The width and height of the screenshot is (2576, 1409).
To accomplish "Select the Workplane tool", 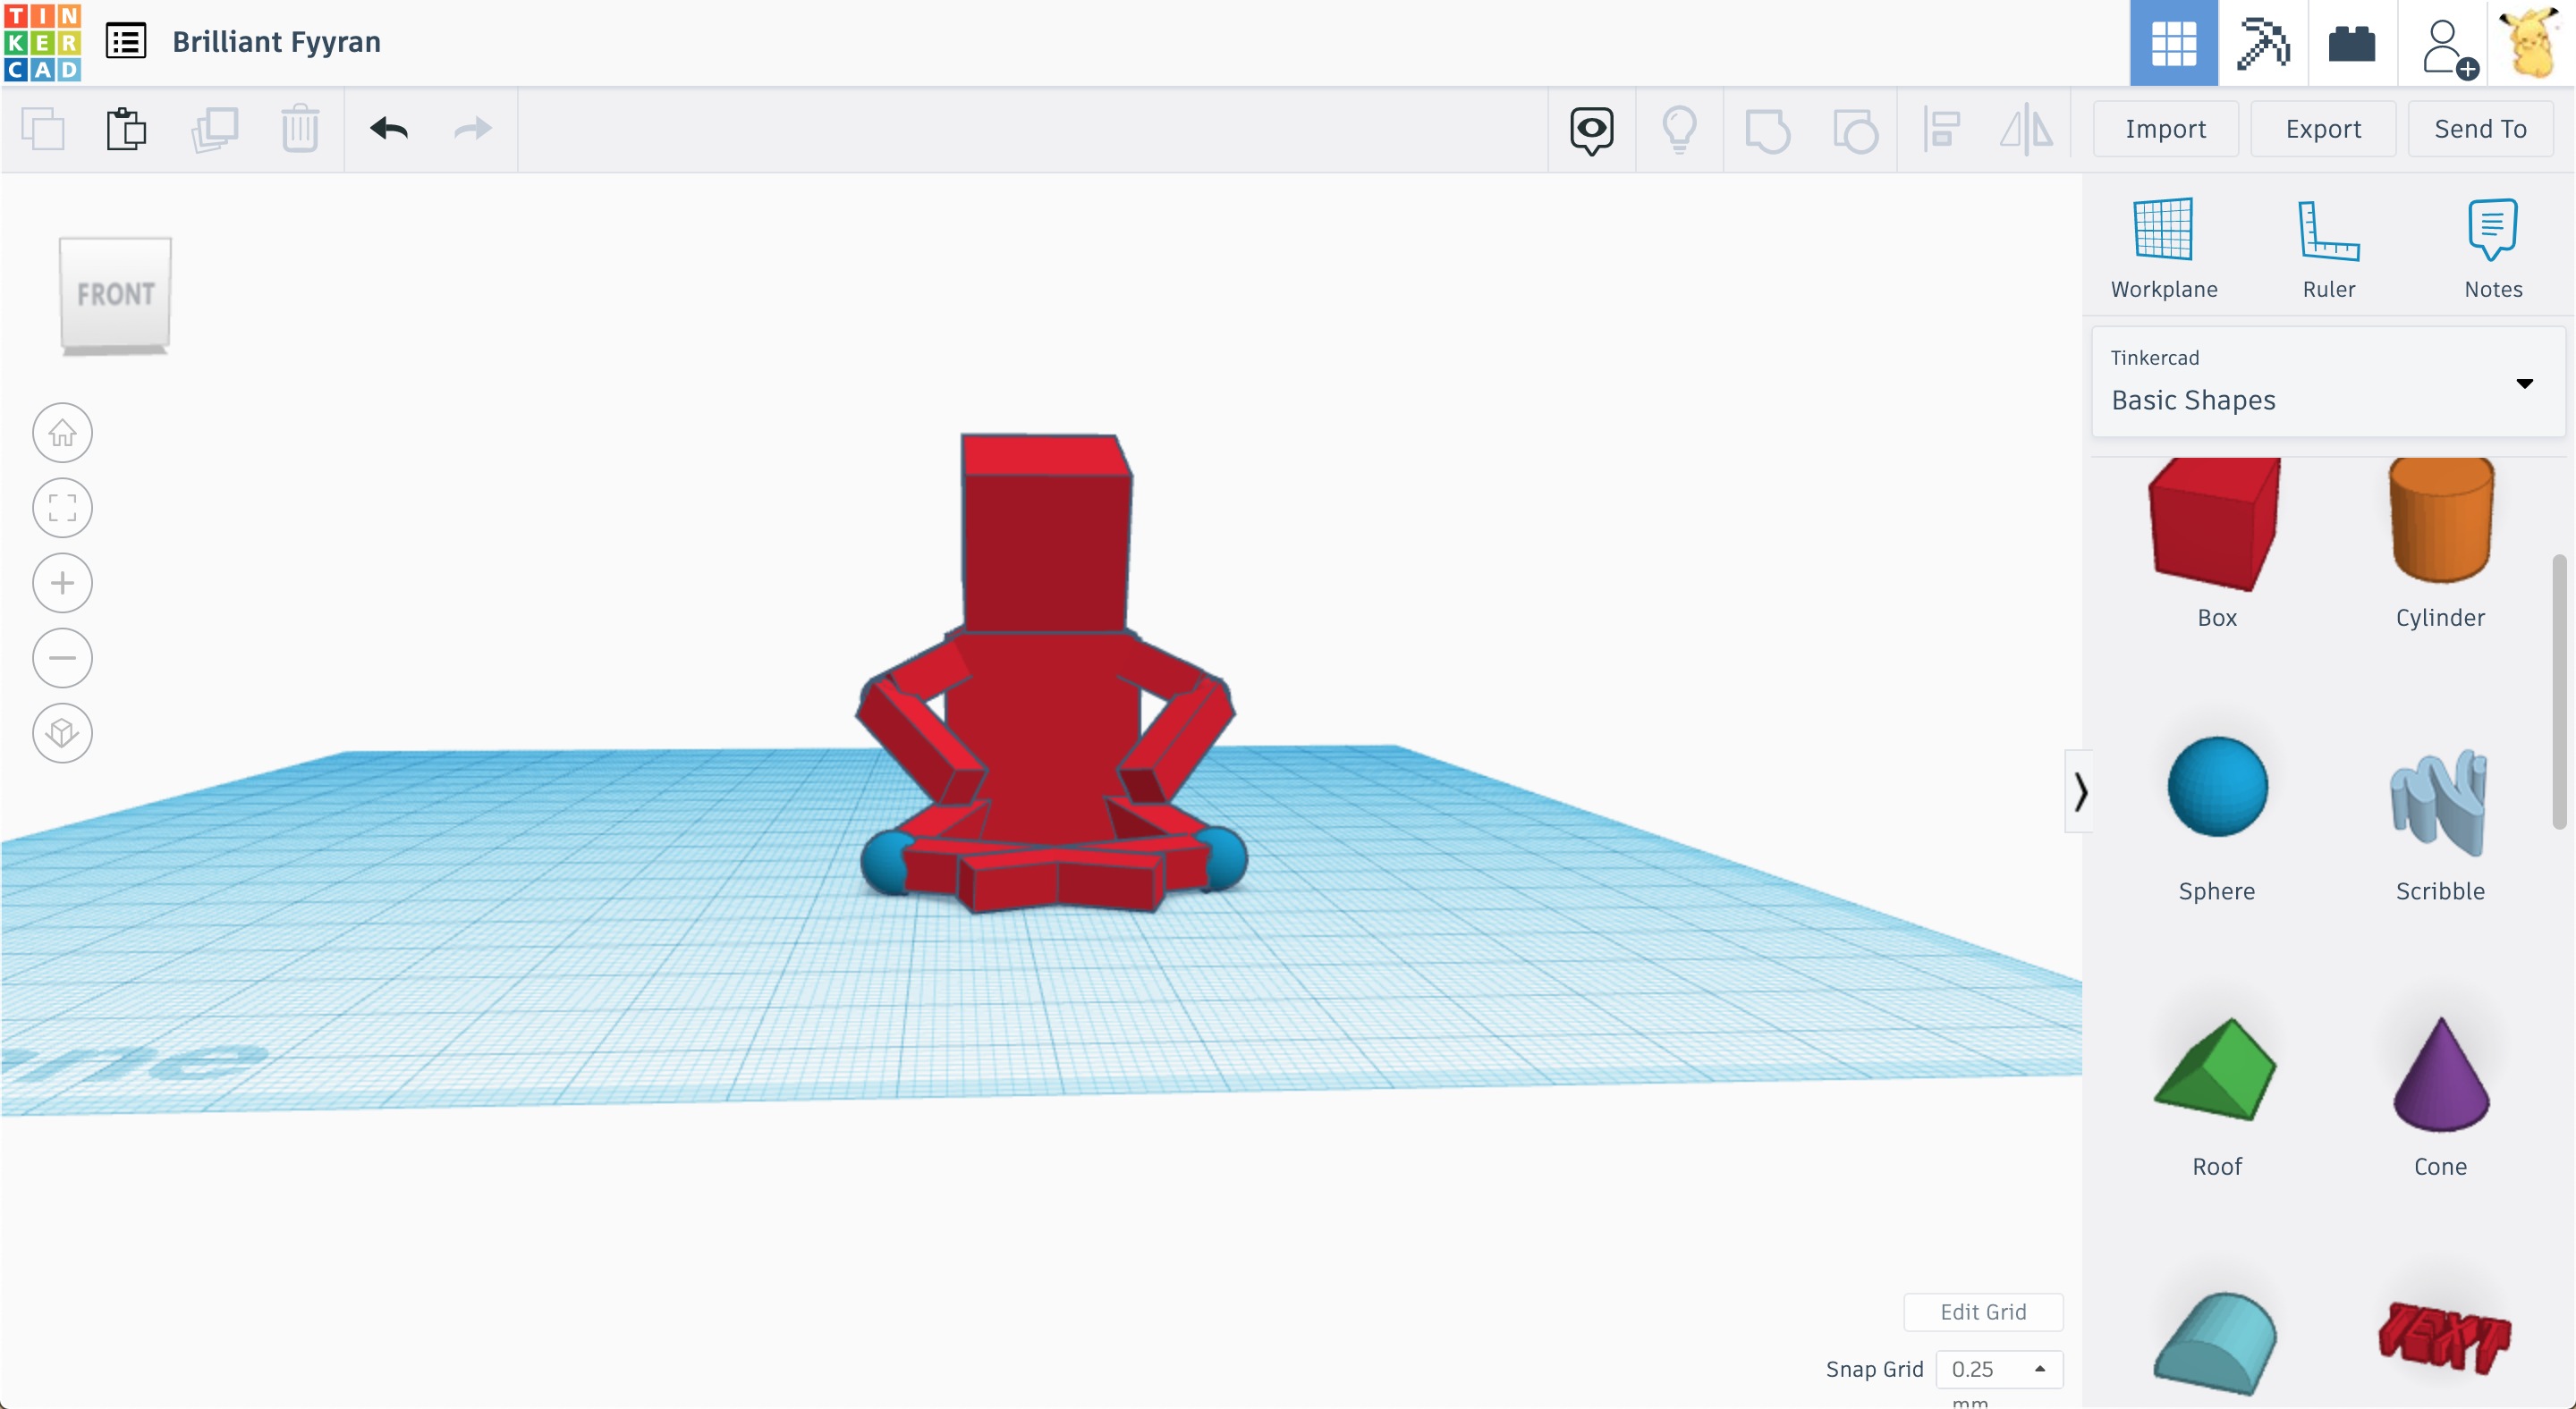I will click(x=2164, y=248).
